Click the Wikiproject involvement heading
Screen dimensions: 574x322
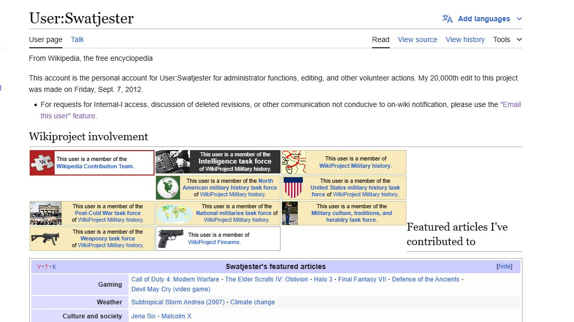tap(88, 136)
